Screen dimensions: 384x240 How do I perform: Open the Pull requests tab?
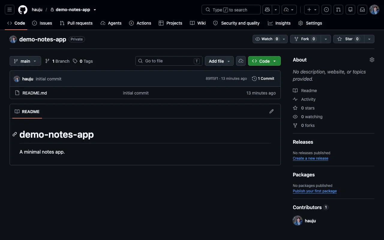click(76, 23)
